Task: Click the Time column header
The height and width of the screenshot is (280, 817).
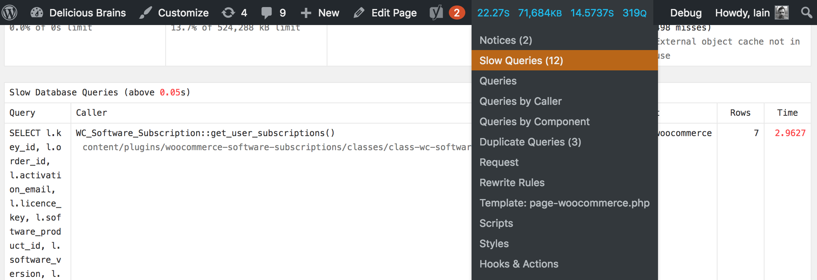Action: click(x=787, y=113)
